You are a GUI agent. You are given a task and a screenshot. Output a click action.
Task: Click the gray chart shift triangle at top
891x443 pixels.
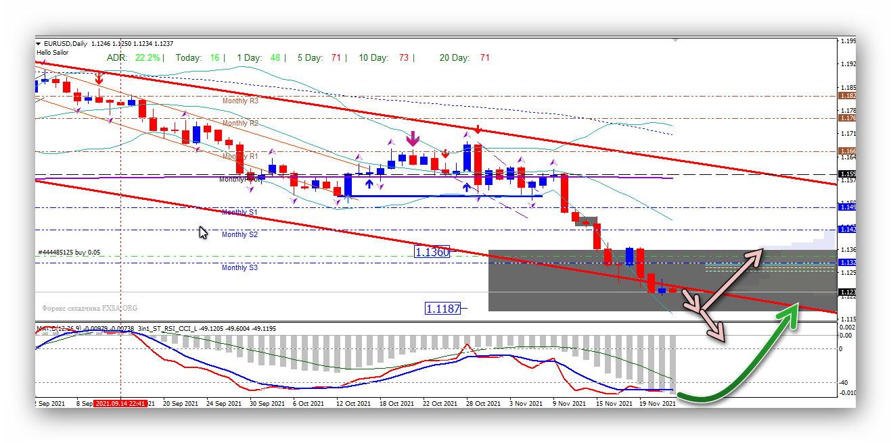[x=675, y=41]
